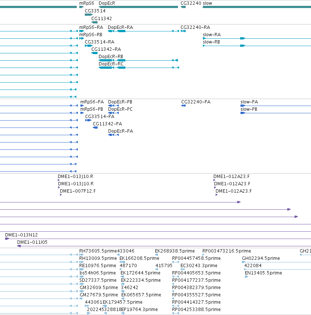Select the mRpS6 gene label
Viewport: 311px width, 315px height.
coord(87,3)
